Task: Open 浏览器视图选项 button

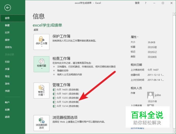Action: (41, 123)
